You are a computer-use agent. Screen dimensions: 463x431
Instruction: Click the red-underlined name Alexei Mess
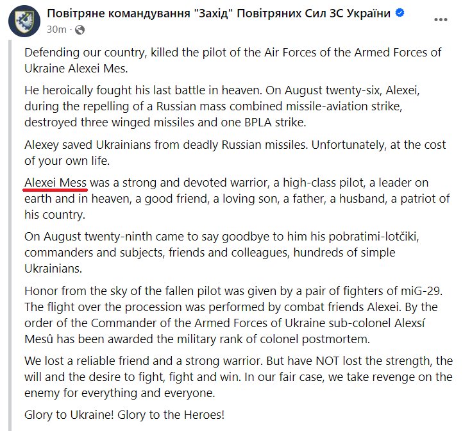[56, 183]
